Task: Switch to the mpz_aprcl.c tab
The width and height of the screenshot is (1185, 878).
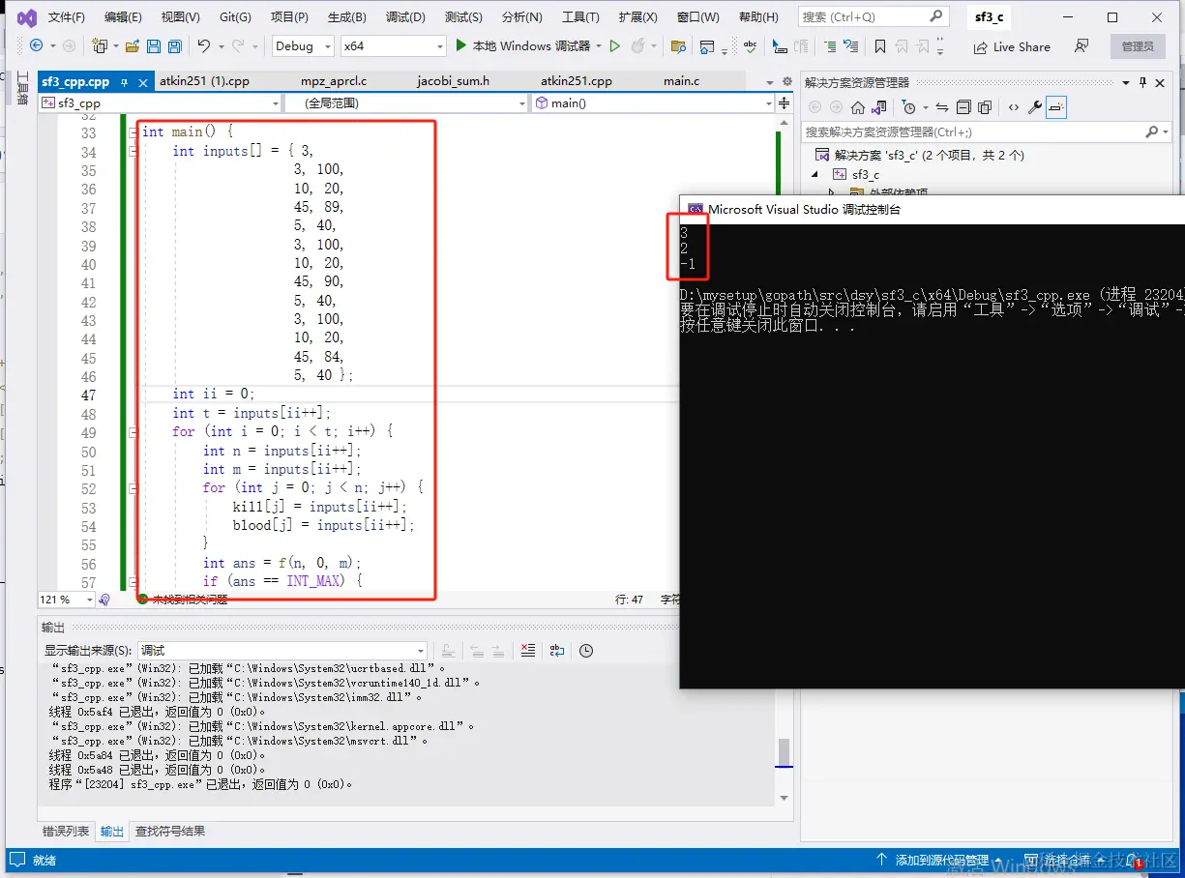Action: click(334, 81)
